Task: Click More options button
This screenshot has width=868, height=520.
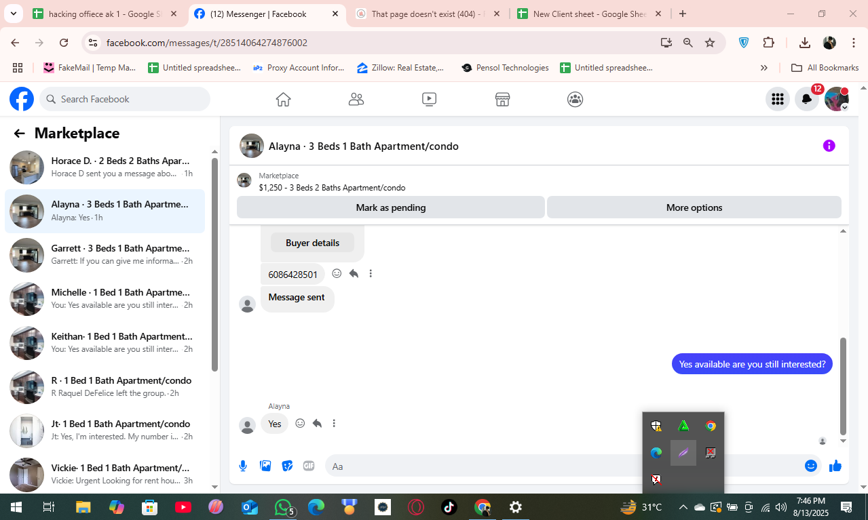Action: point(694,207)
